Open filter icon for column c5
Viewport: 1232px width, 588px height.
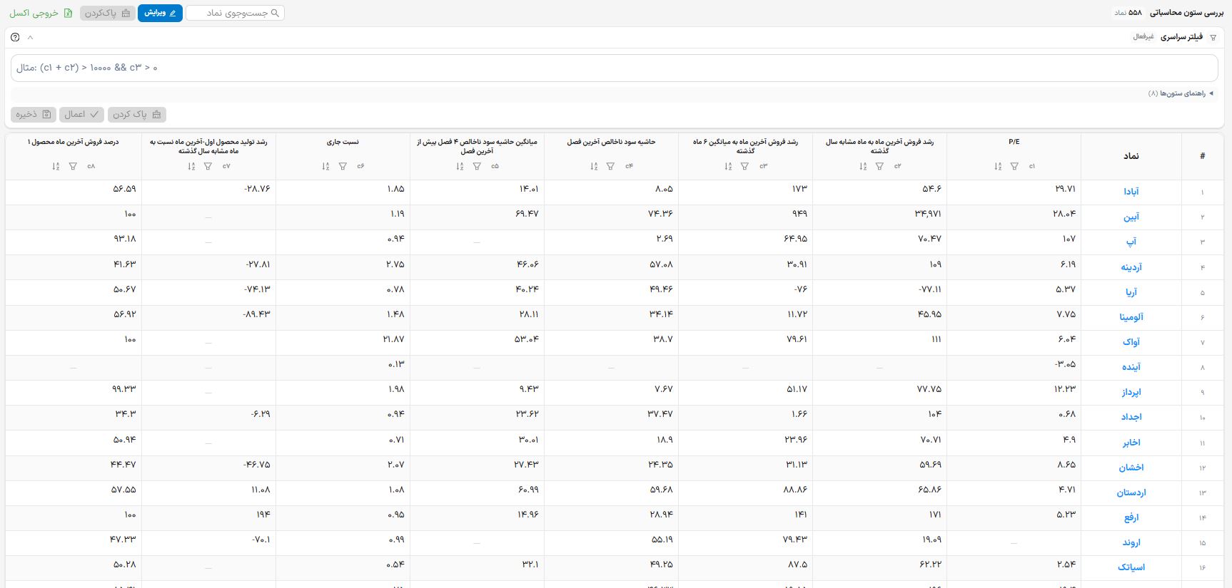coord(476,166)
